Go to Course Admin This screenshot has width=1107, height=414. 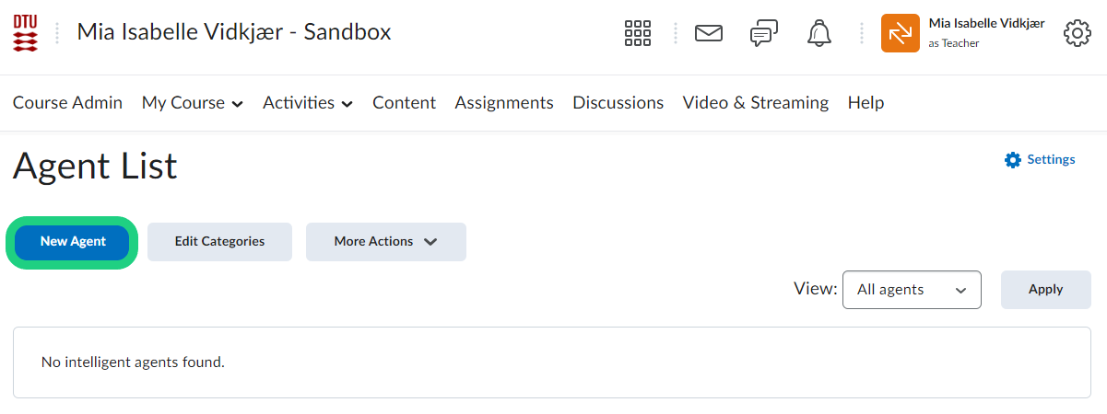(67, 103)
